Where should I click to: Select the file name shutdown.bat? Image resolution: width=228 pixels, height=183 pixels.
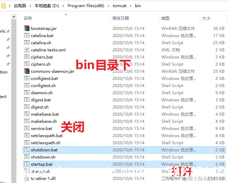[x=44, y=150]
